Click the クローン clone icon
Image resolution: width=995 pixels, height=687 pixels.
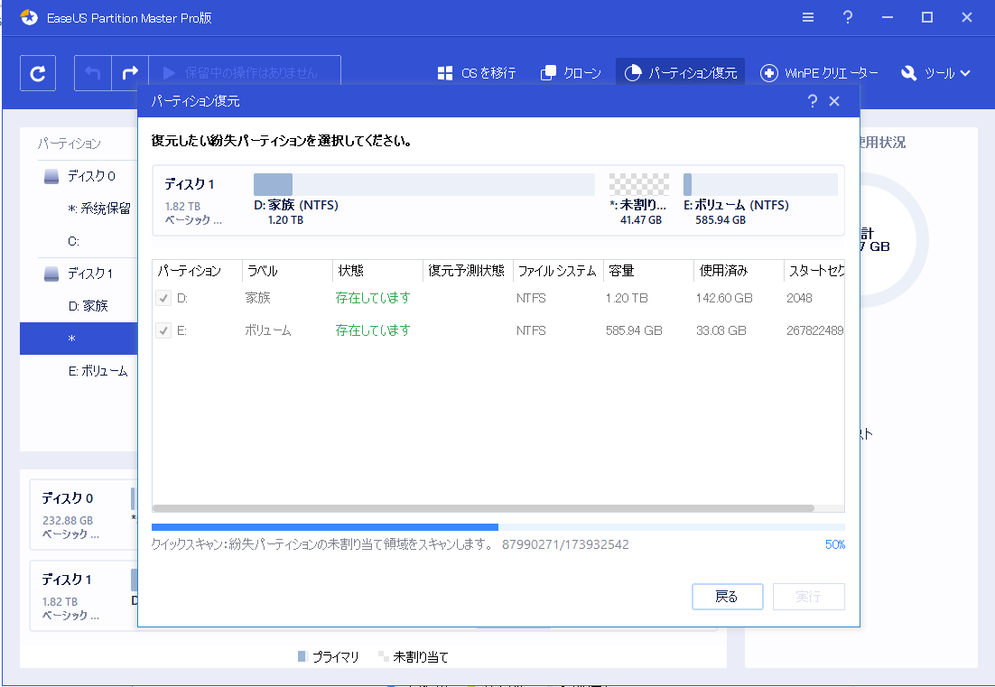pyautogui.click(x=548, y=73)
